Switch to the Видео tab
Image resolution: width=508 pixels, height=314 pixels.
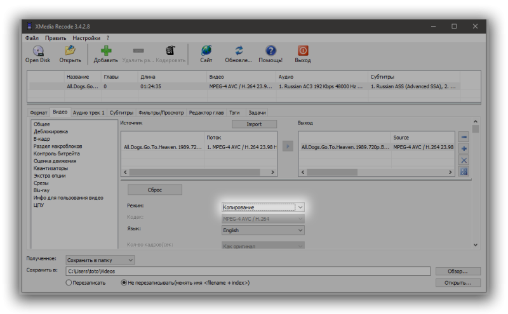tap(60, 112)
